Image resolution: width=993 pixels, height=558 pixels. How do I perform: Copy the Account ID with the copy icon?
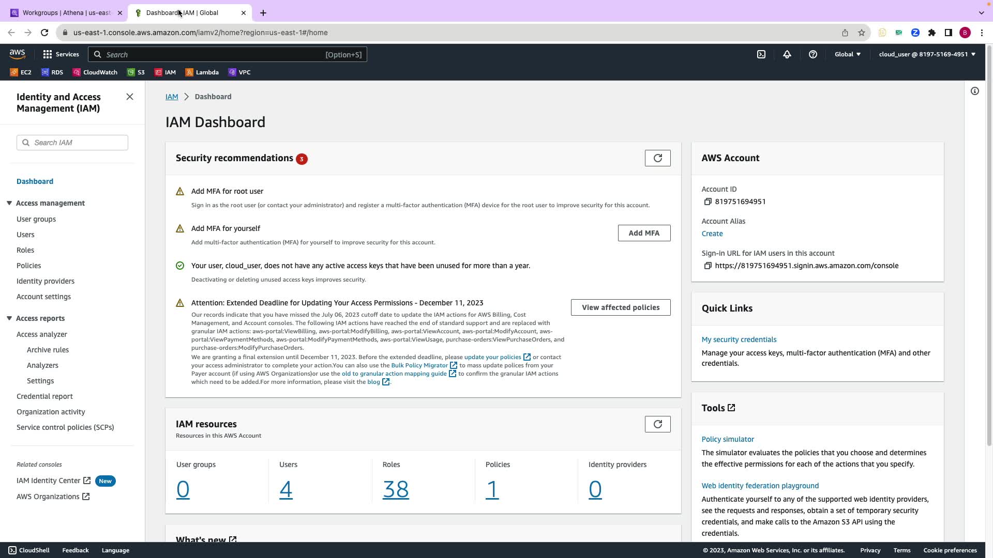pos(708,202)
